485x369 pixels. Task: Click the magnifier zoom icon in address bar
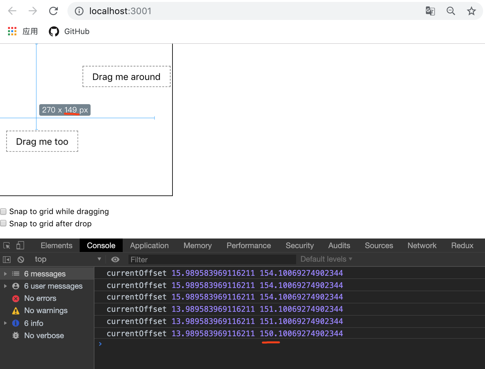(451, 11)
